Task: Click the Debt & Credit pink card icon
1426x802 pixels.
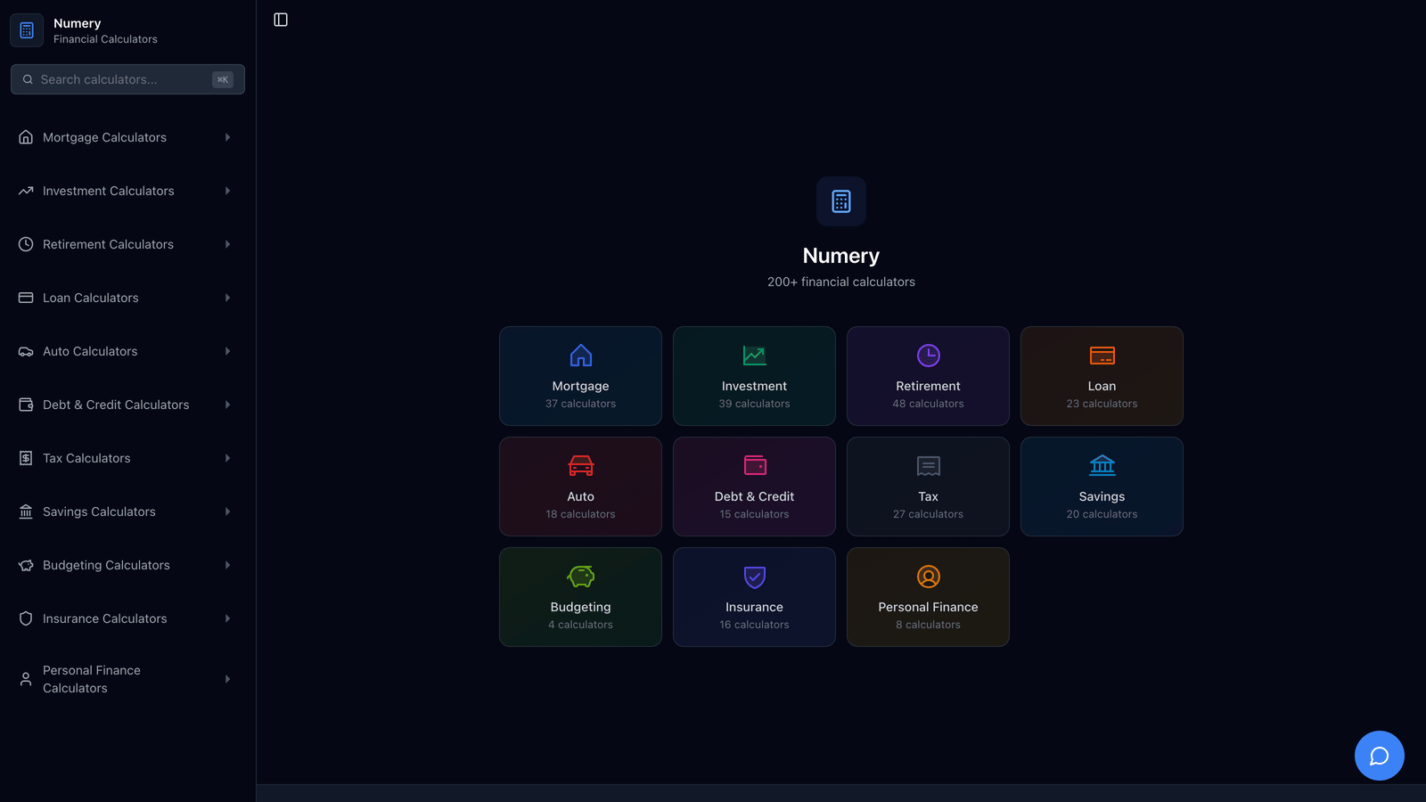Action: tap(754, 464)
